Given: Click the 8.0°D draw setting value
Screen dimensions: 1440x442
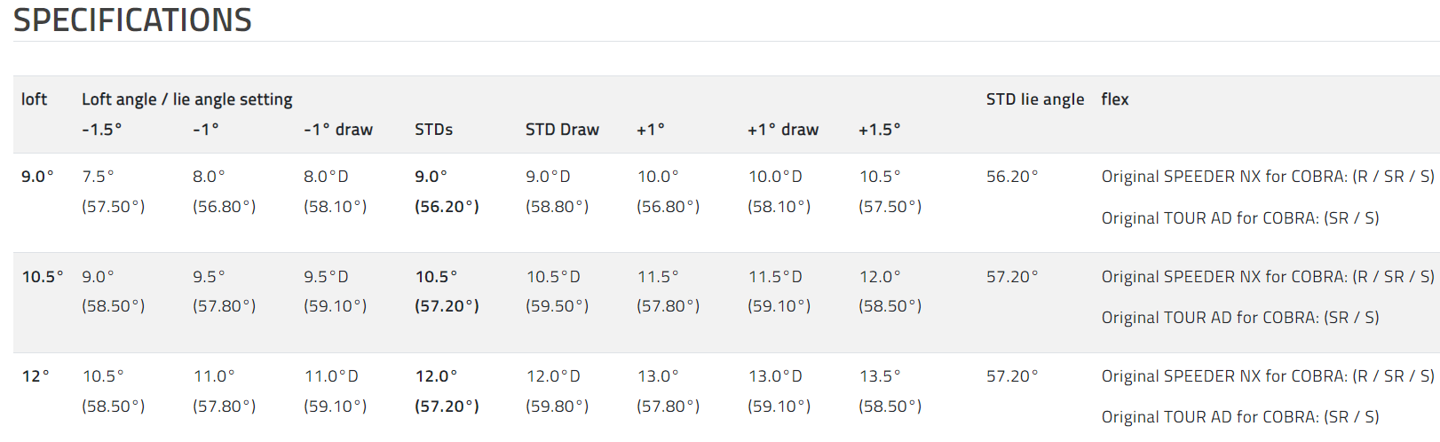Looking at the screenshot, I should [x=326, y=177].
